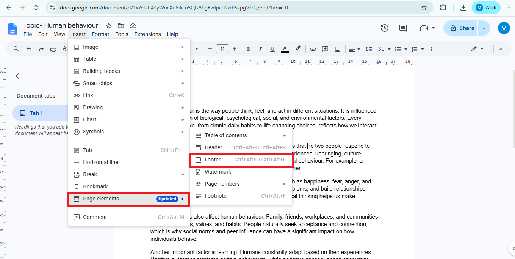Select Header in the submenu
Screen dimensions: 515x259
pos(241,147)
